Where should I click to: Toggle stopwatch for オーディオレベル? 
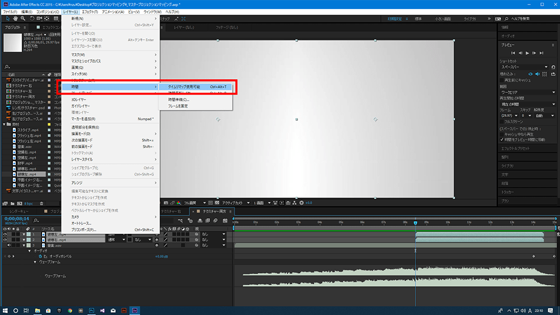[x=40, y=256]
